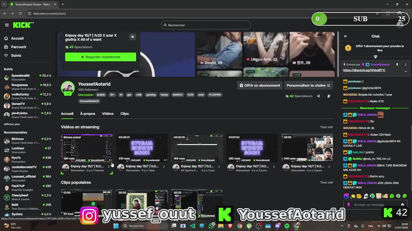Open the 28:05 video thumbnail
Viewport: 412px width, 231px height.
[x=307, y=148]
